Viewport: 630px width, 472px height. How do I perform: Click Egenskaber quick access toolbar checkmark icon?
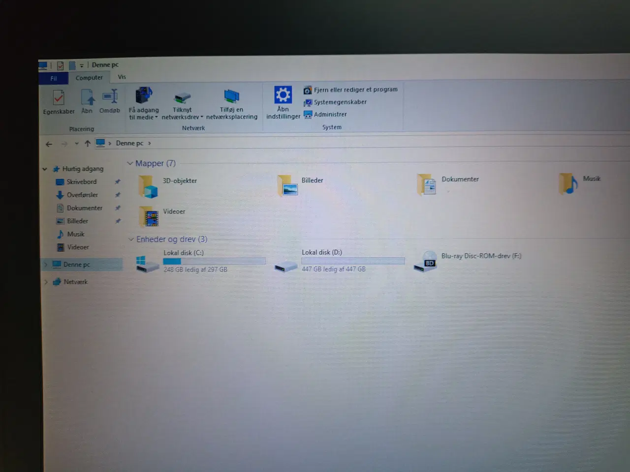pos(60,65)
